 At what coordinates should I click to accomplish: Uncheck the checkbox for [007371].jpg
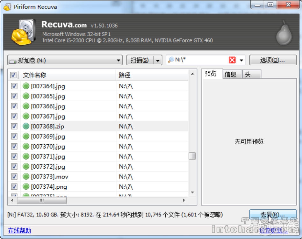[14, 156]
